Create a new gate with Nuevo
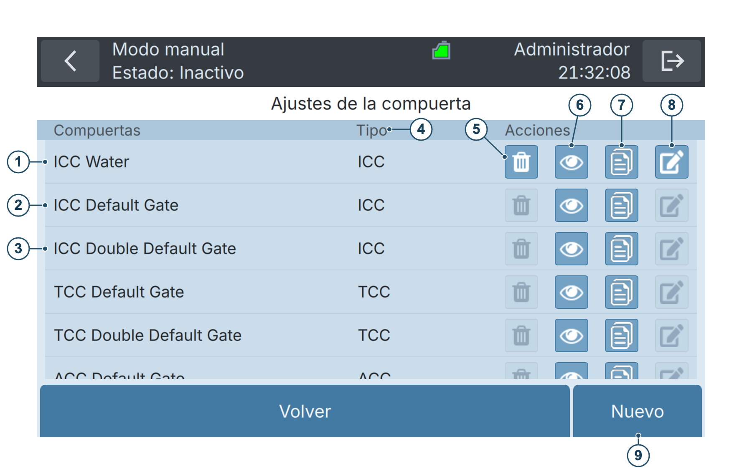Image resolution: width=742 pixels, height=474 pixels. pos(638,411)
